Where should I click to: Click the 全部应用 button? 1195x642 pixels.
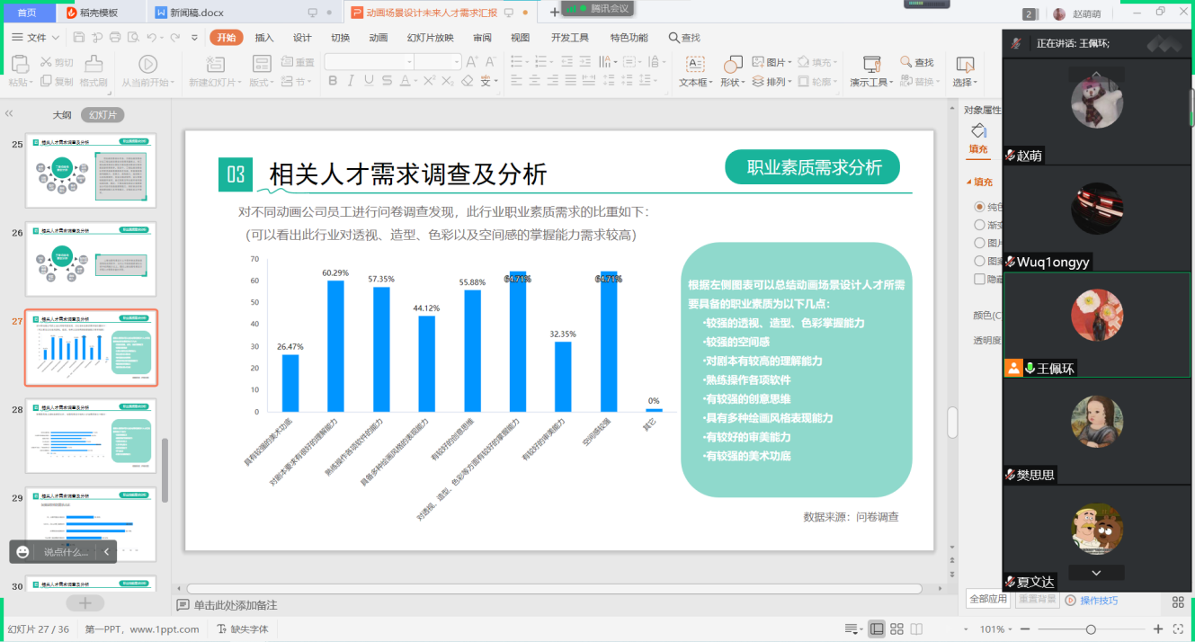tap(987, 599)
